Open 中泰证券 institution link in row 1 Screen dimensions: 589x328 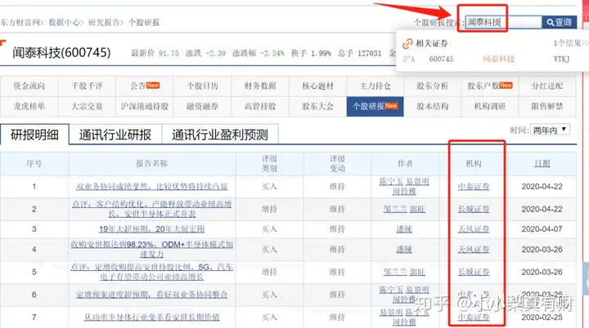click(x=474, y=186)
